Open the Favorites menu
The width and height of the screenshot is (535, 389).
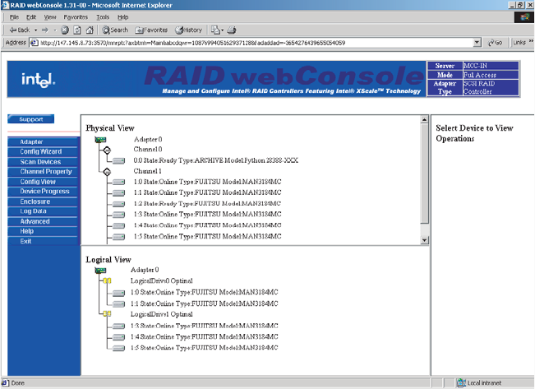[76, 17]
